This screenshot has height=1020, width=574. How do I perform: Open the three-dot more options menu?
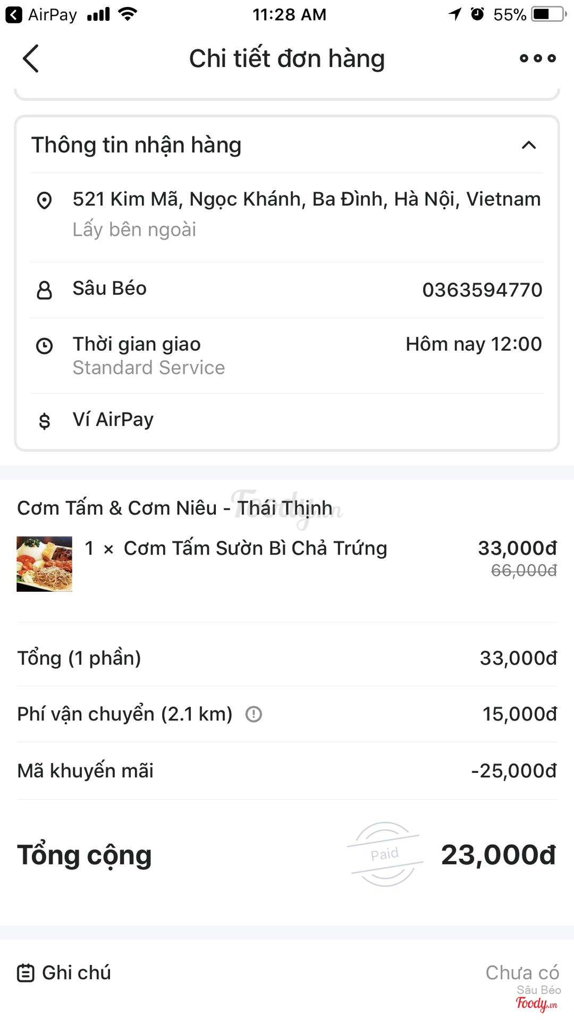537,58
